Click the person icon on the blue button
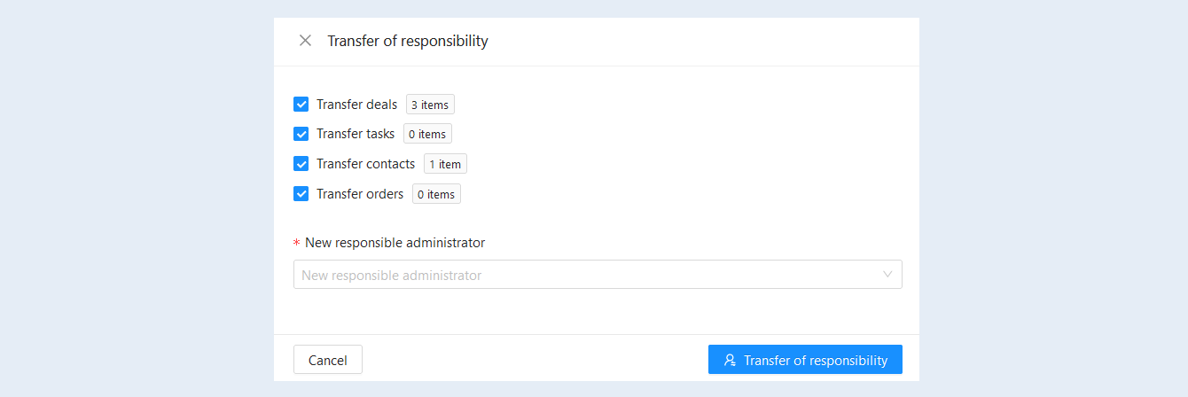This screenshot has width=1188, height=397. 730,360
